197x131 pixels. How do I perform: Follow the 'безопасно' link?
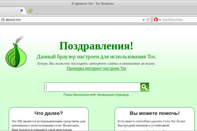click(81, 95)
